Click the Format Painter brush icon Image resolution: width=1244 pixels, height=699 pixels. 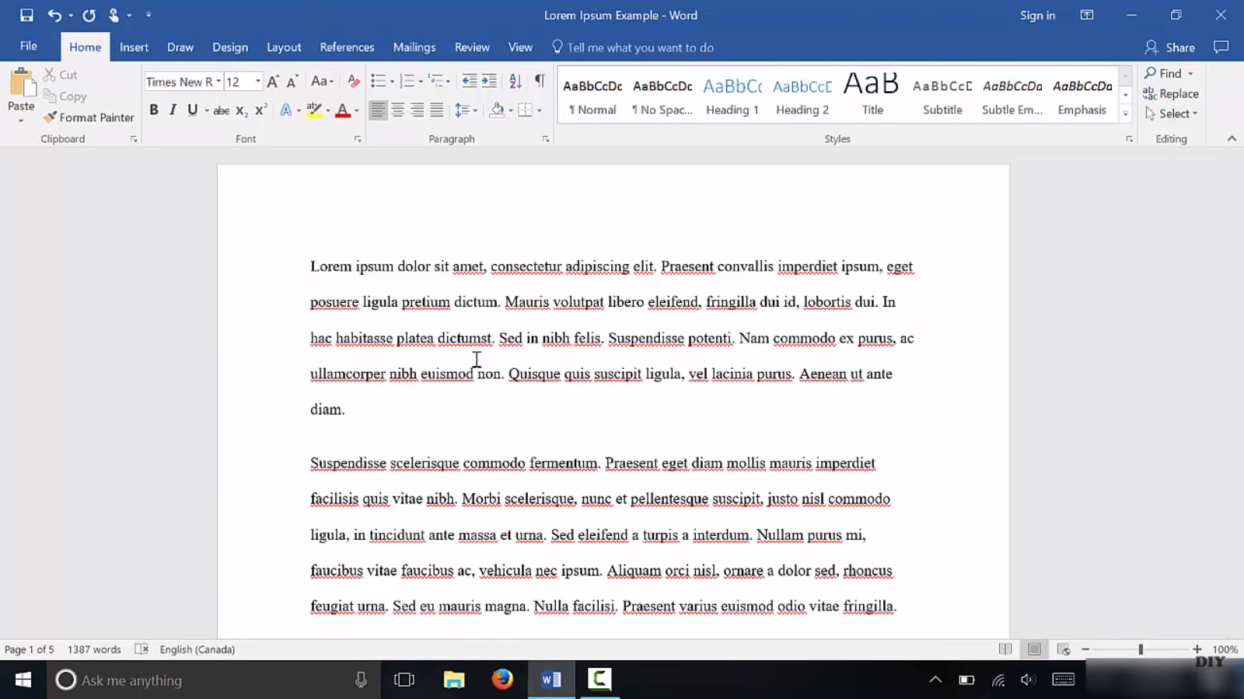point(50,117)
